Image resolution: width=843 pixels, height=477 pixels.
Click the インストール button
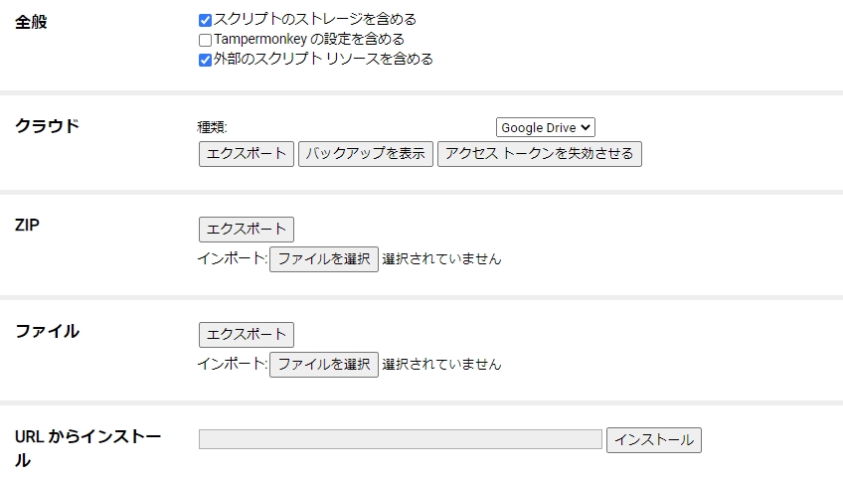[654, 440]
